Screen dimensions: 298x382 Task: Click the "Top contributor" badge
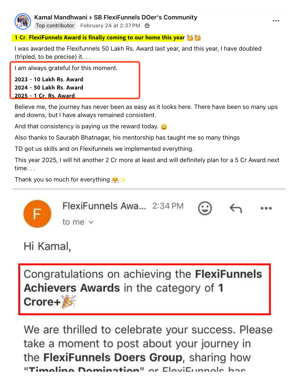55,26
